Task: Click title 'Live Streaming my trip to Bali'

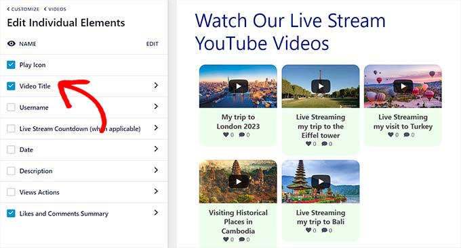Action: (x=321, y=217)
